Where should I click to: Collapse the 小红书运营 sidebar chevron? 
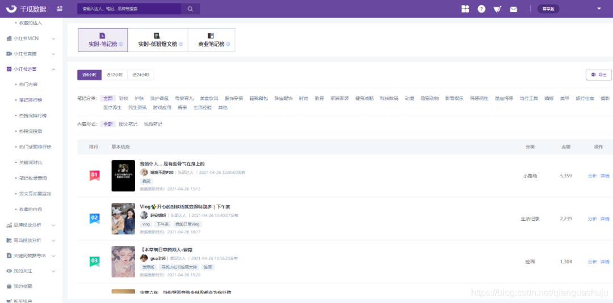pos(53,69)
